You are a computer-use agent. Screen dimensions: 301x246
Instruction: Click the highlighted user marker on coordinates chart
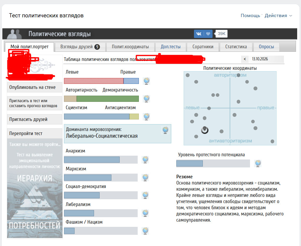[205, 130]
